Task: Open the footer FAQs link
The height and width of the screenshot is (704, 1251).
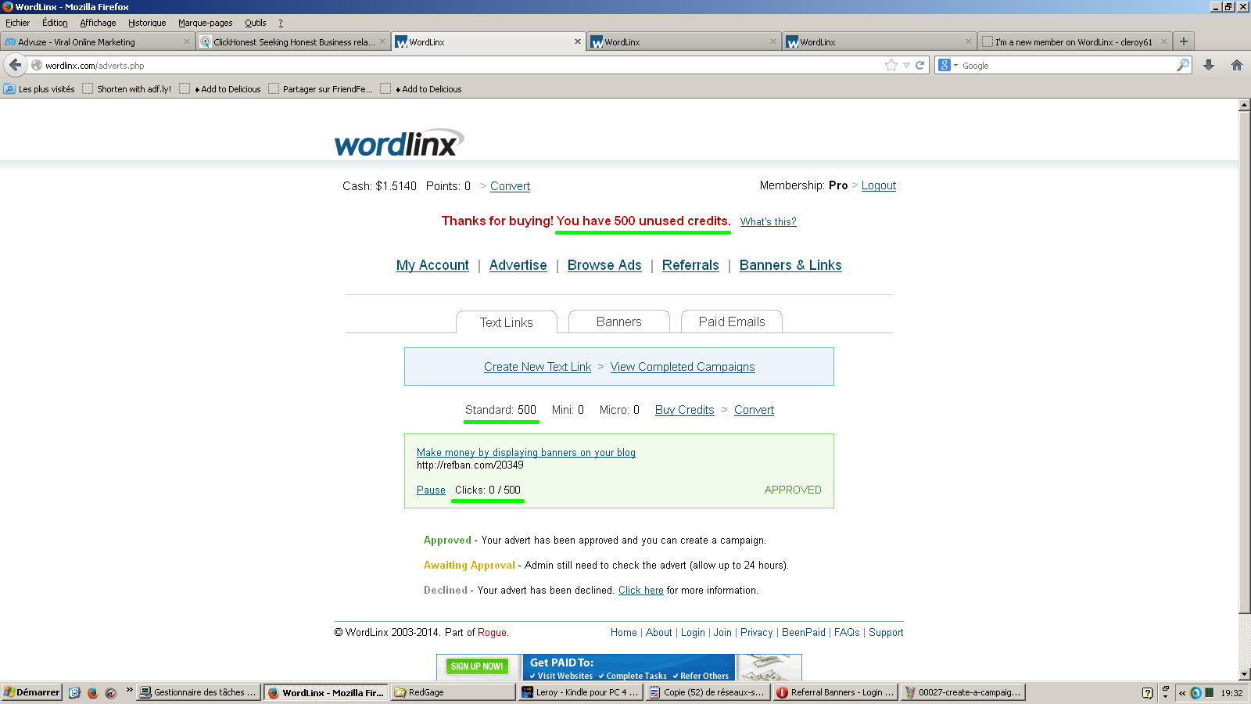Action: (847, 633)
